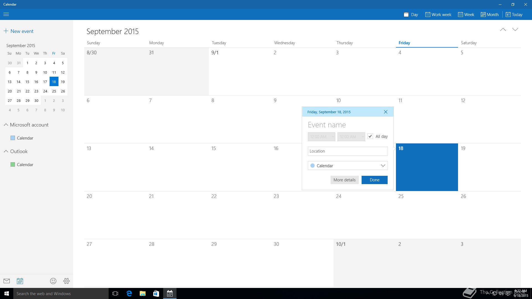Image resolution: width=532 pixels, height=299 pixels.
Task: Click the Location input field
Action: [x=348, y=151]
